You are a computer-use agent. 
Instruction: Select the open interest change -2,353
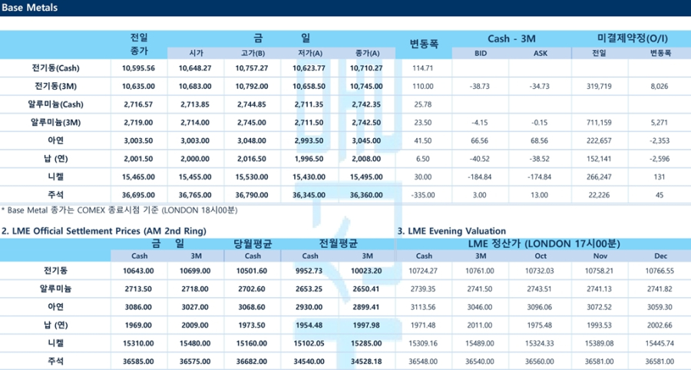660,141
